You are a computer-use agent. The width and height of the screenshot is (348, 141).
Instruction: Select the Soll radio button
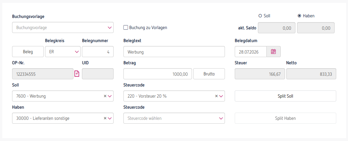pos(260,16)
